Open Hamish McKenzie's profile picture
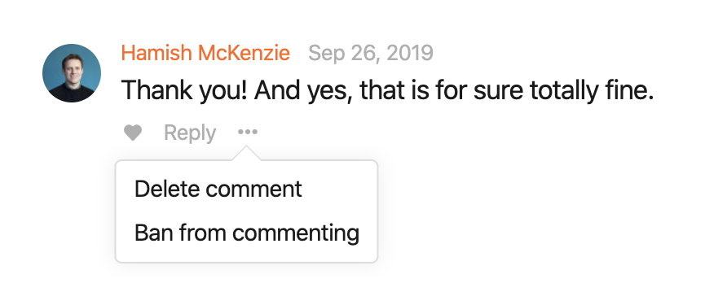The width and height of the screenshot is (727, 296). pyautogui.click(x=72, y=73)
